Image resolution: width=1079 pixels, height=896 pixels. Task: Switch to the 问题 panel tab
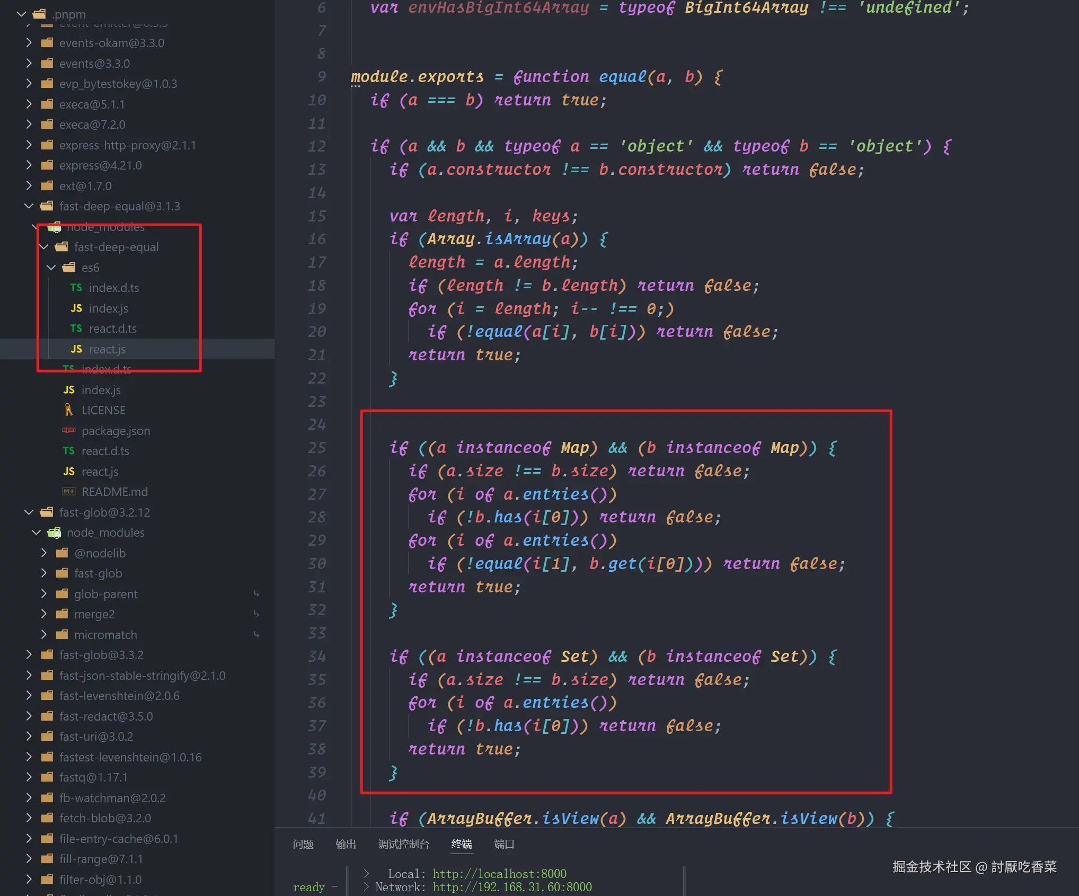point(303,844)
